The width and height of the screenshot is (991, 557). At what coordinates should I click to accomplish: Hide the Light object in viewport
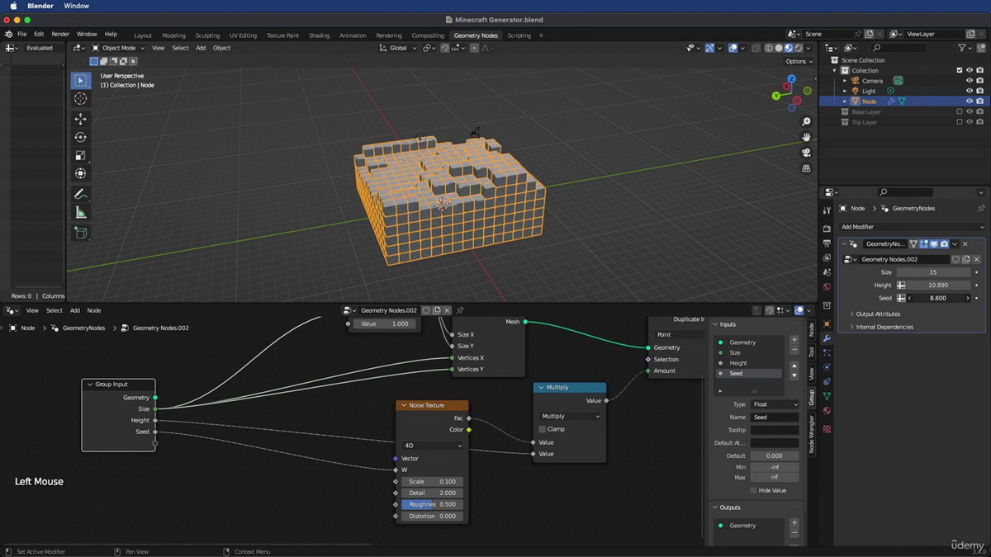pyautogui.click(x=970, y=91)
